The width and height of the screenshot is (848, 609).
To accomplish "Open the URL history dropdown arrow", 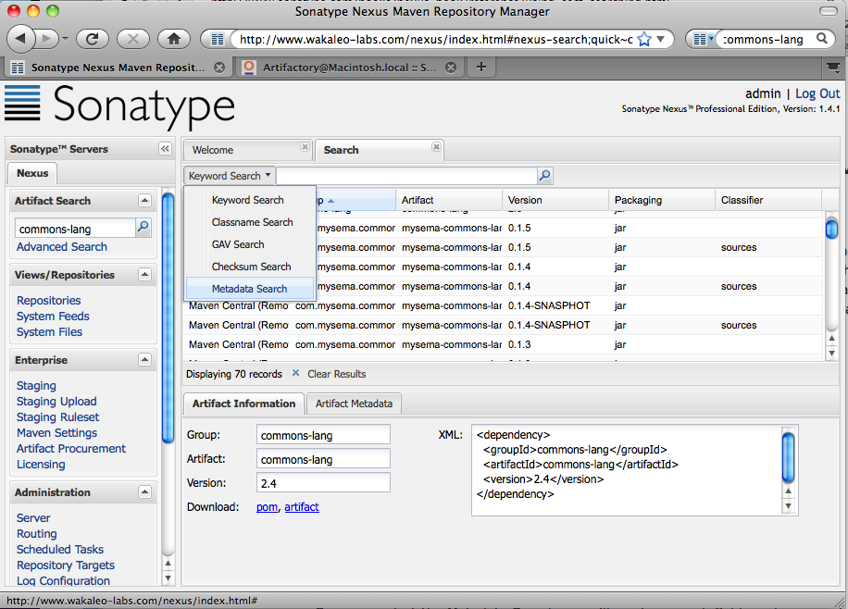I will (x=660, y=39).
